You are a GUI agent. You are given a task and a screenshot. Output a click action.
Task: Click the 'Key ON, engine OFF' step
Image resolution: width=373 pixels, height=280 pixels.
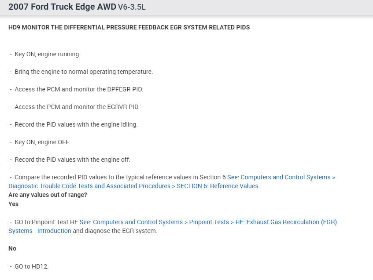coord(42,142)
